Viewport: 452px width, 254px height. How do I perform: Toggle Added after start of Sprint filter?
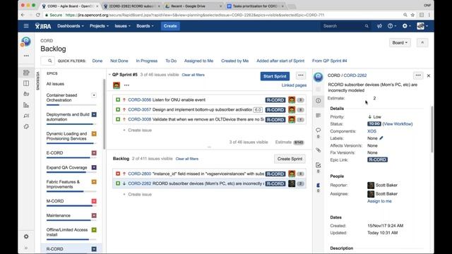[280, 61]
